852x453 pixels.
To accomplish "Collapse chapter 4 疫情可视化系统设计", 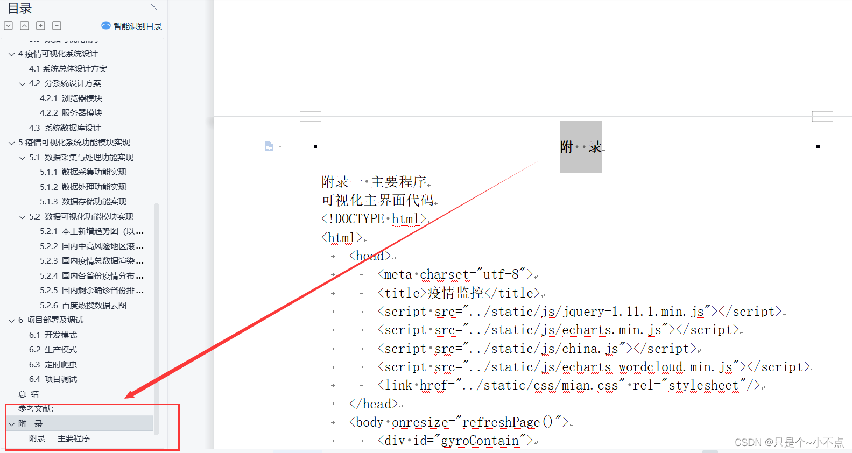I will pos(11,54).
